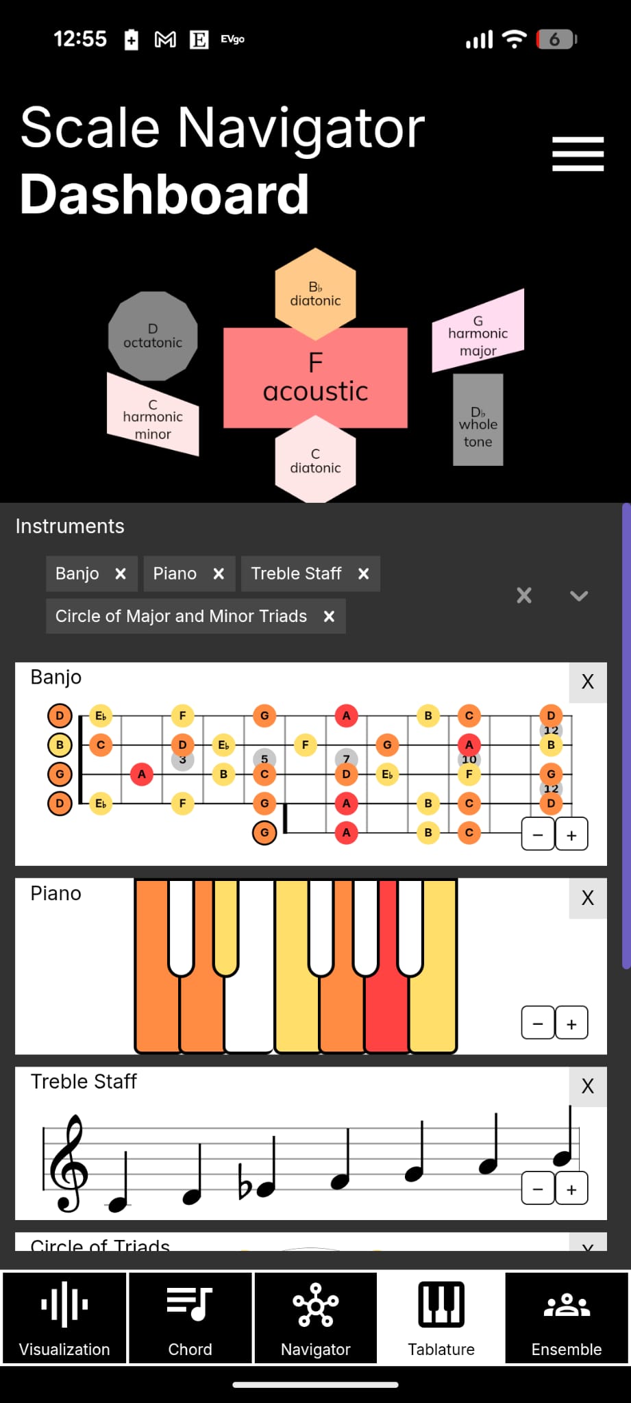
Task: Select the D octatonic scale shape
Action: (x=152, y=335)
